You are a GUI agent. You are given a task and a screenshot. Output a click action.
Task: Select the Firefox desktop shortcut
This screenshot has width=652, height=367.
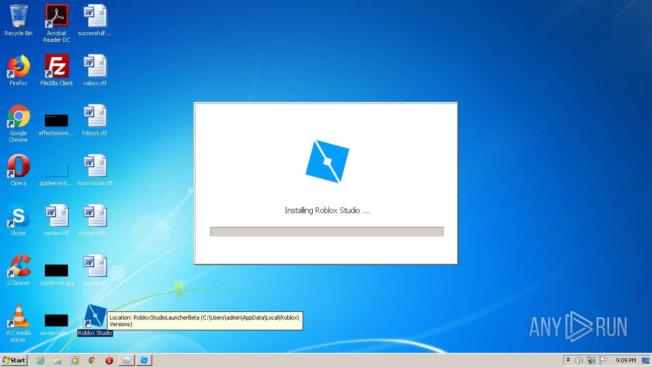pos(18,70)
